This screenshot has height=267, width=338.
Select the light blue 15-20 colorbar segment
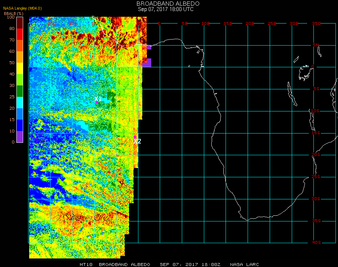tap(20, 114)
